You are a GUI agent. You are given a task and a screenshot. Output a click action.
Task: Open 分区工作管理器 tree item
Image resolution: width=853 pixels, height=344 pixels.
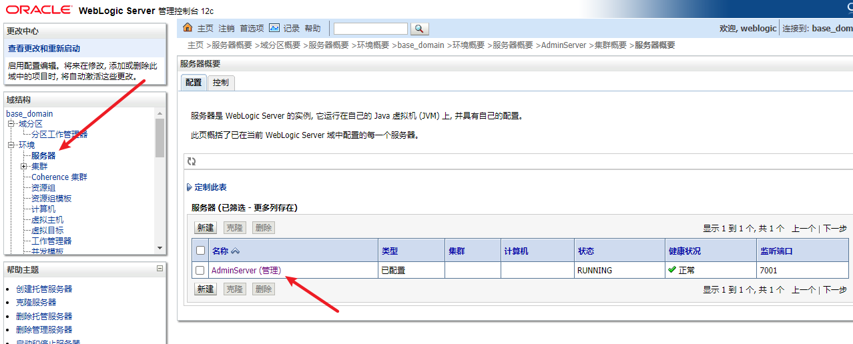click(59, 134)
